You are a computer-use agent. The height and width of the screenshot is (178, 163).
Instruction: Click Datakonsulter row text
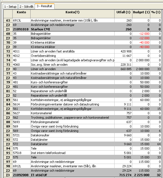pyautogui.click(x=40, y=135)
